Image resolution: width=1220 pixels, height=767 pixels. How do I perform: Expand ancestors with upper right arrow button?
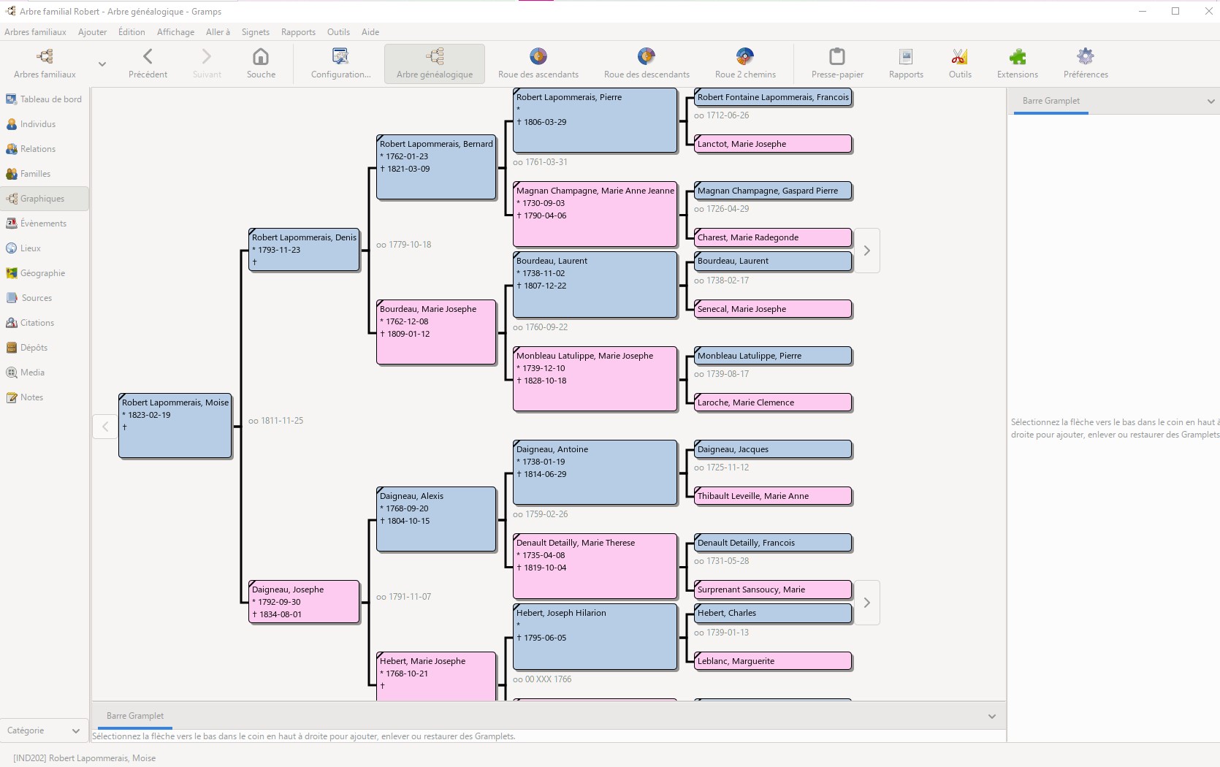tap(867, 251)
